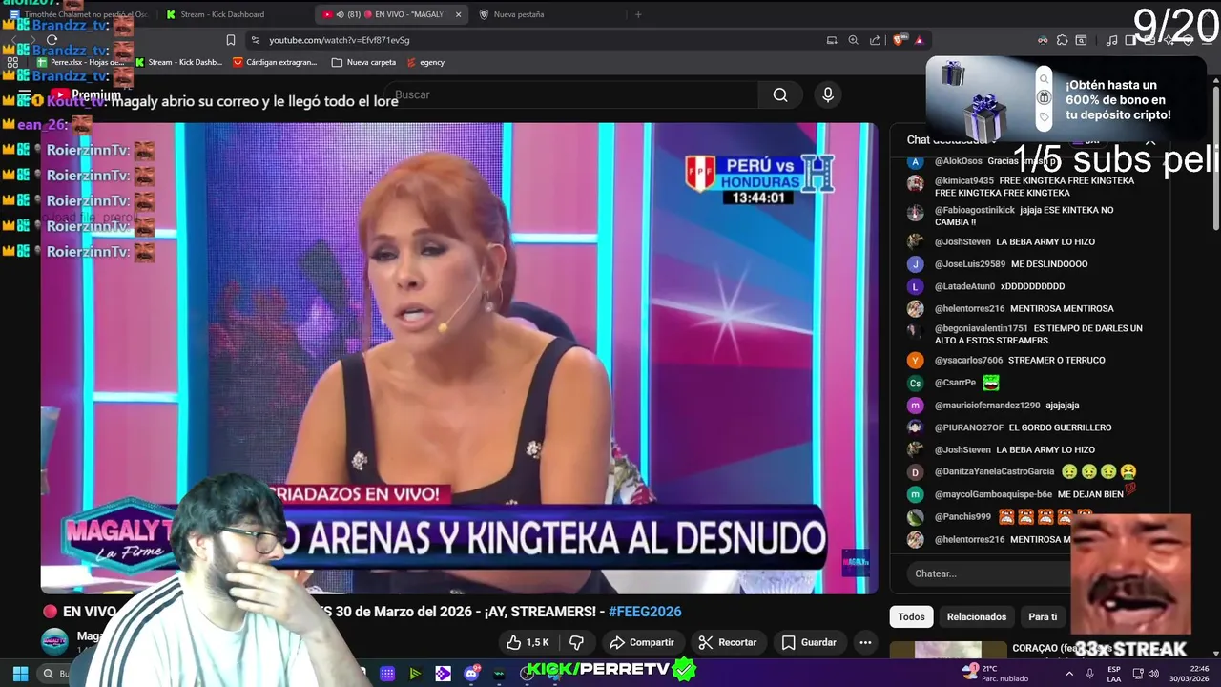Screen dimensions: 1221x687
Task: Open the ESP LAA keyboard language switcher
Action: (x=1114, y=674)
